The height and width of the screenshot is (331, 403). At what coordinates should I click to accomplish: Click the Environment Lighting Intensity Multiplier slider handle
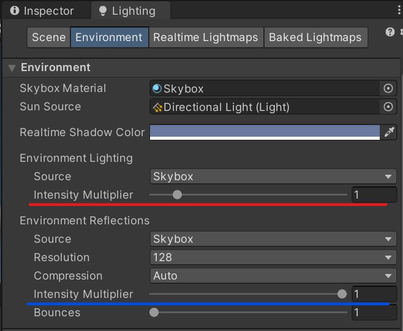pos(177,195)
